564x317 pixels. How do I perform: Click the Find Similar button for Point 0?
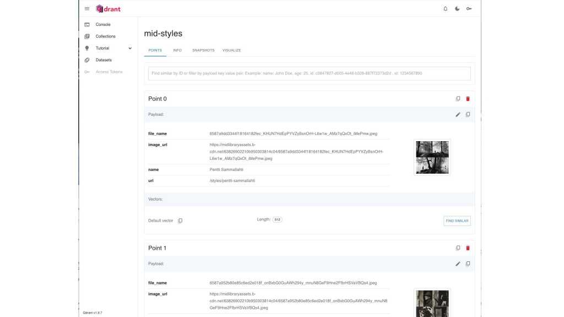(457, 221)
